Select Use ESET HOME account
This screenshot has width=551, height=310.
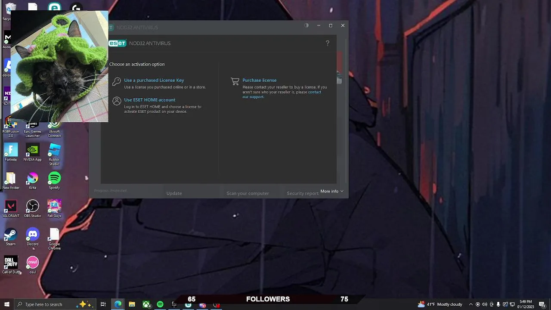tap(149, 100)
